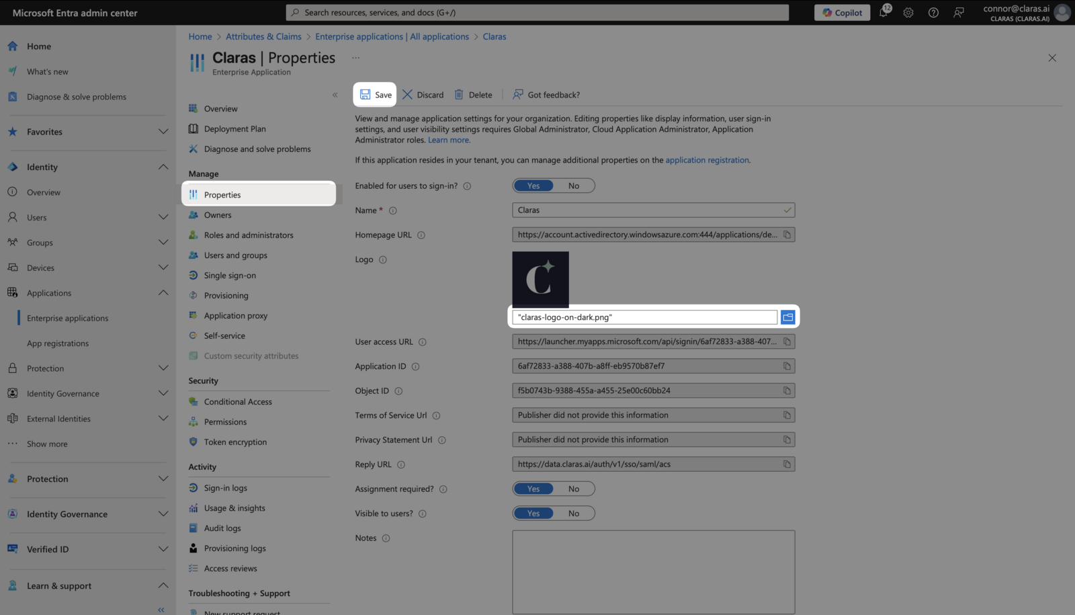Follow the application registration link
The image size is (1075, 615).
coord(707,160)
